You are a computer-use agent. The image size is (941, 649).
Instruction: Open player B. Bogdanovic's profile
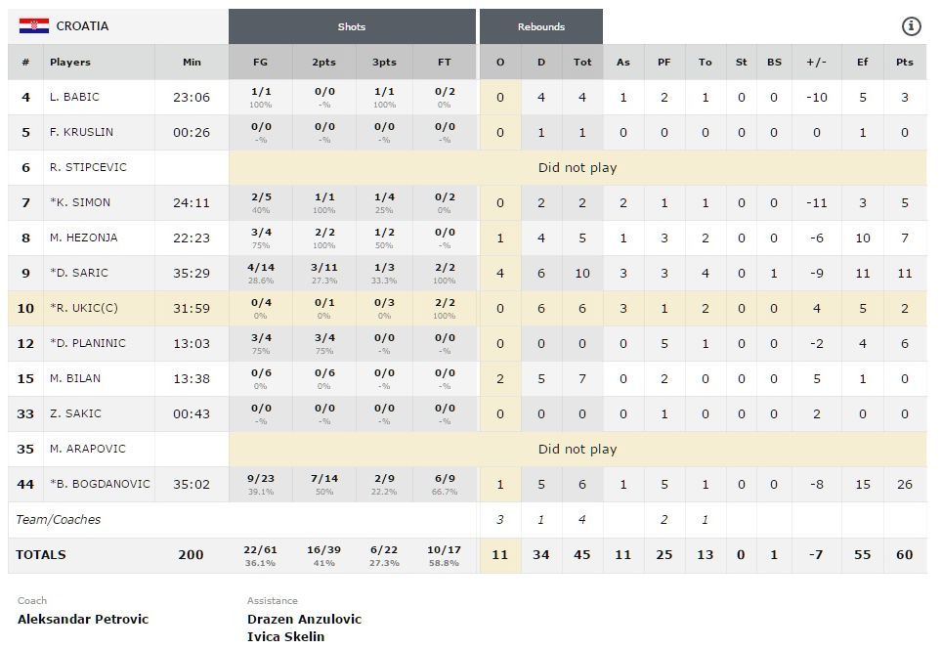click(101, 484)
